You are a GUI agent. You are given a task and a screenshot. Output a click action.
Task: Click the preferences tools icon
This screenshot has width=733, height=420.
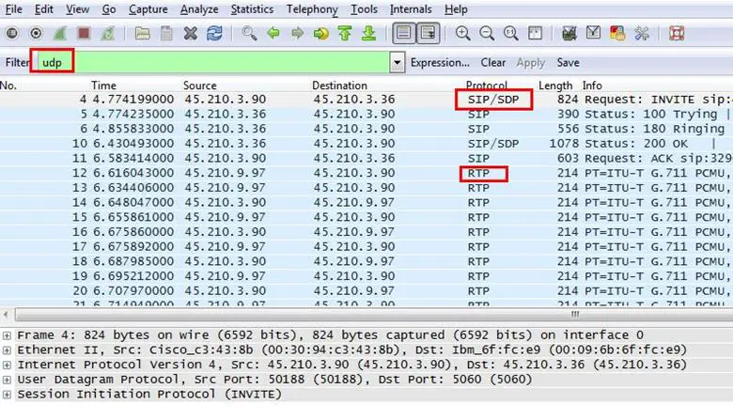point(642,34)
